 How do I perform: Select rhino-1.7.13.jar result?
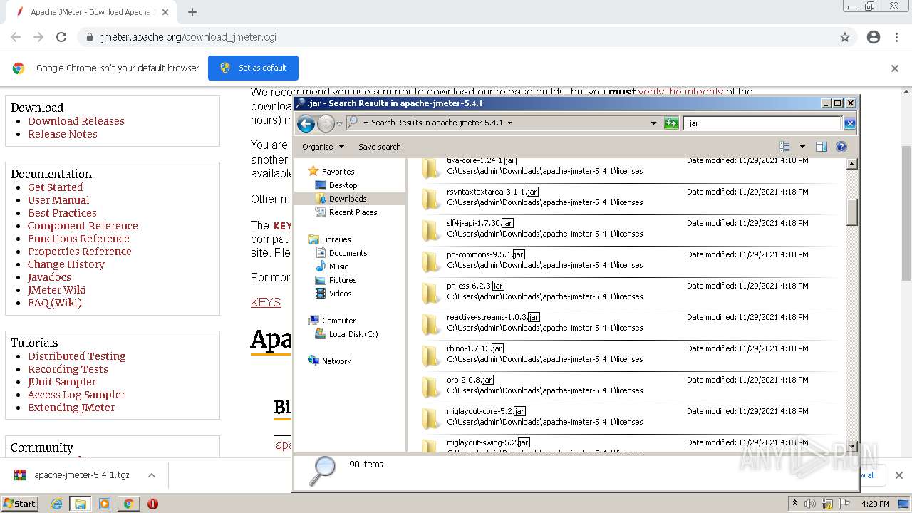point(627,354)
